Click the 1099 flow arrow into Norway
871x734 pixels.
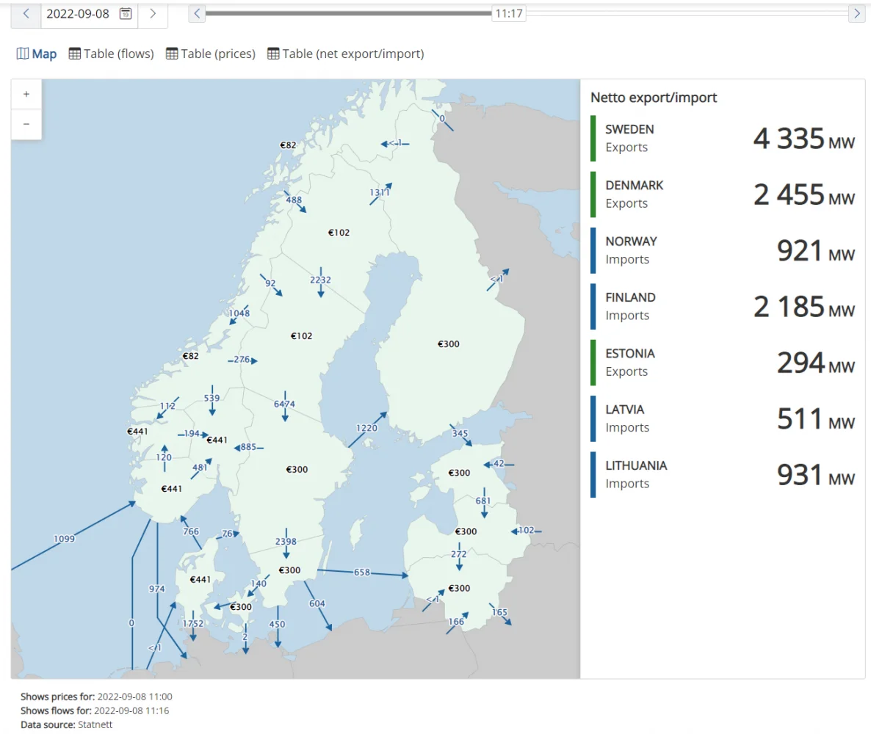73,536
